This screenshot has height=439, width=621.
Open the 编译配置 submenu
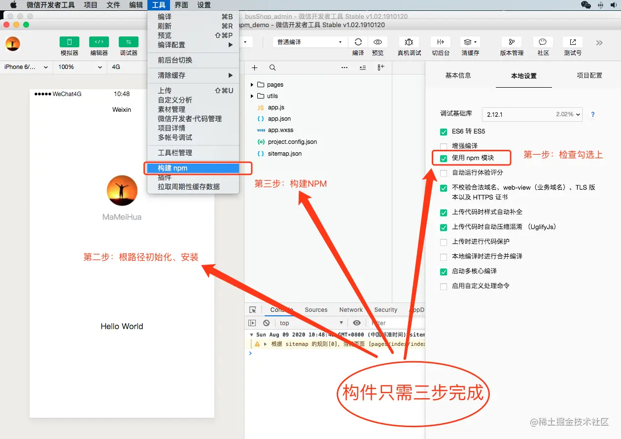tap(193, 45)
